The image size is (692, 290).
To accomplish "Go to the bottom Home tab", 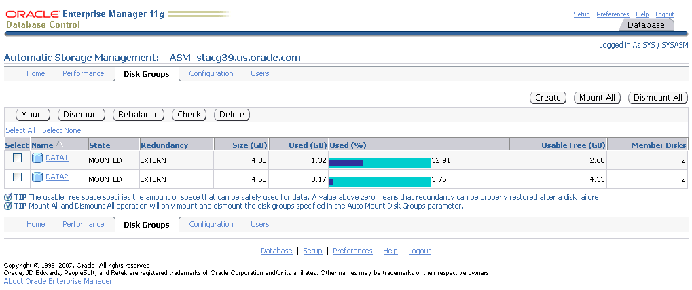I will 36,224.
